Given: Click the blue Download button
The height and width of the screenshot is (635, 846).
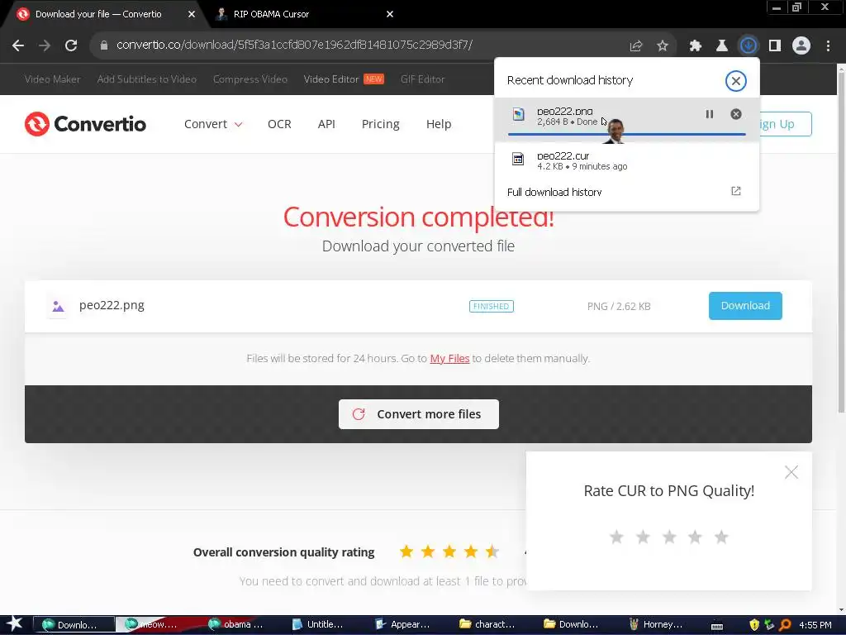Looking at the screenshot, I should coord(745,306).
